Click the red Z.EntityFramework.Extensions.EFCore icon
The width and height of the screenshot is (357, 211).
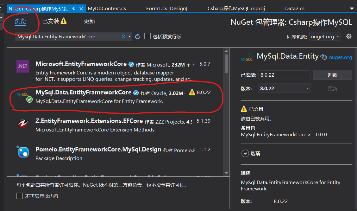[22, 123]
